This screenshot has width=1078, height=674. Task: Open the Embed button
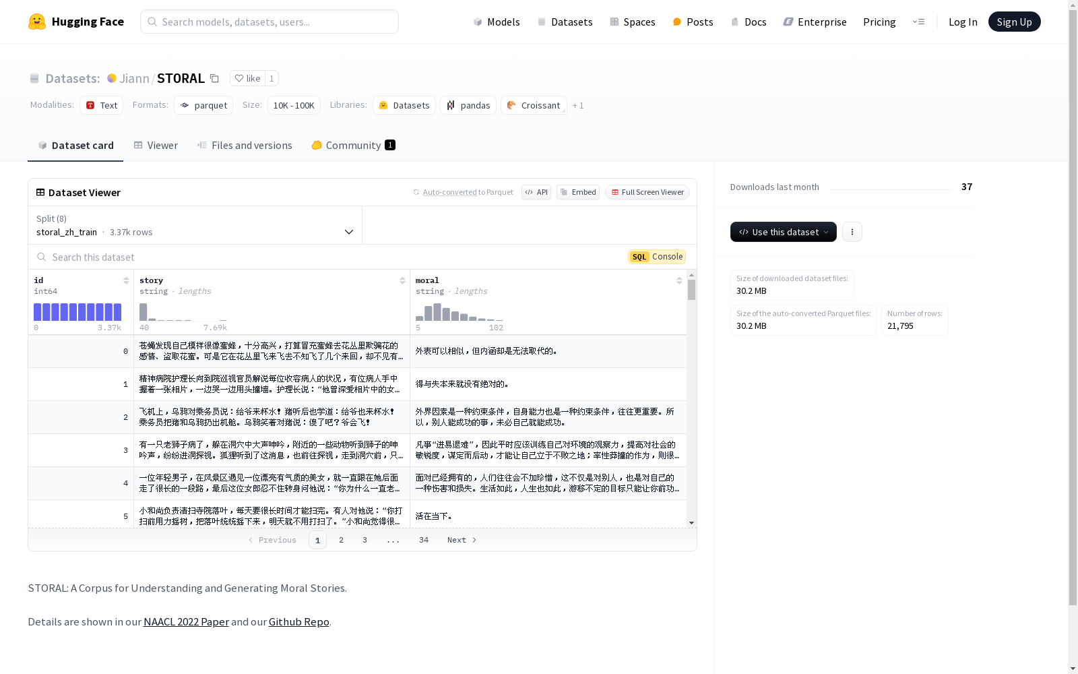coord(578,192)
